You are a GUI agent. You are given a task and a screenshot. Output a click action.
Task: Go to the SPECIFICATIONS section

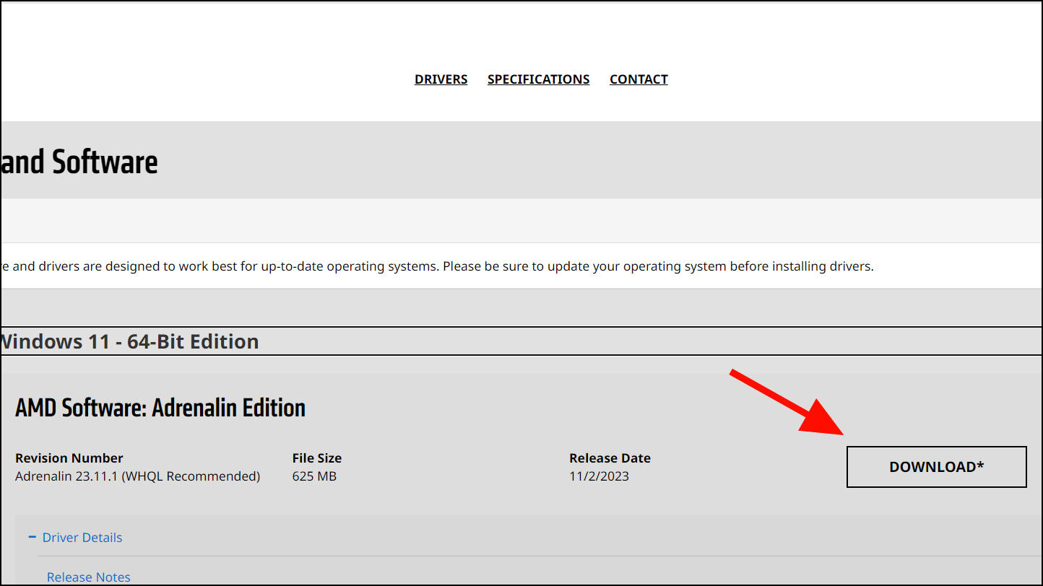[x=538, y=79]
